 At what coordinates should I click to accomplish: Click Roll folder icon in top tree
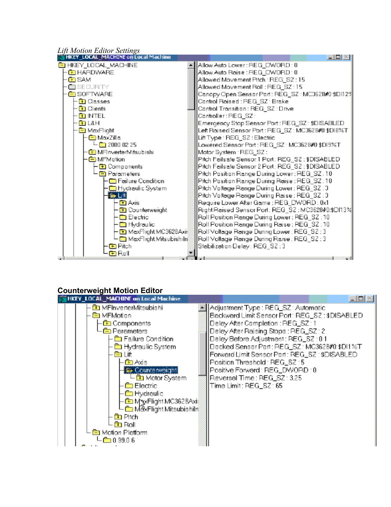113,254
